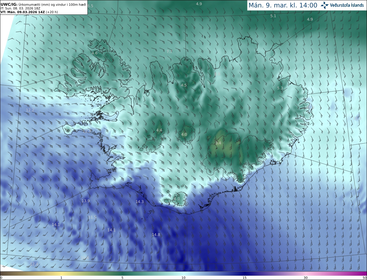Click the 11.5 map value
The image size is (367, 280).
click(92, 217)
